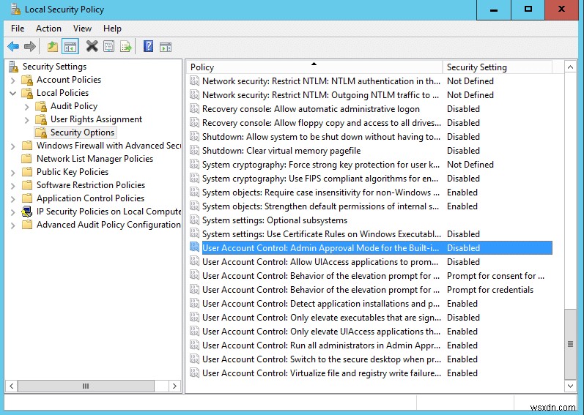The height and width of the screenshot is (415, 584).
Task: Select policy Allow UIAccess applications to prompt
Action: 320,262
